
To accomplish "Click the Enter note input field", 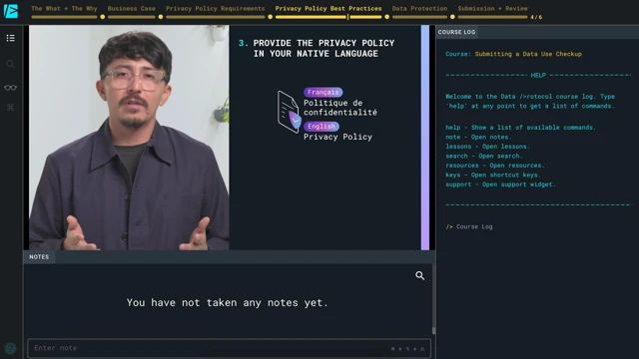I will (229, 348).
